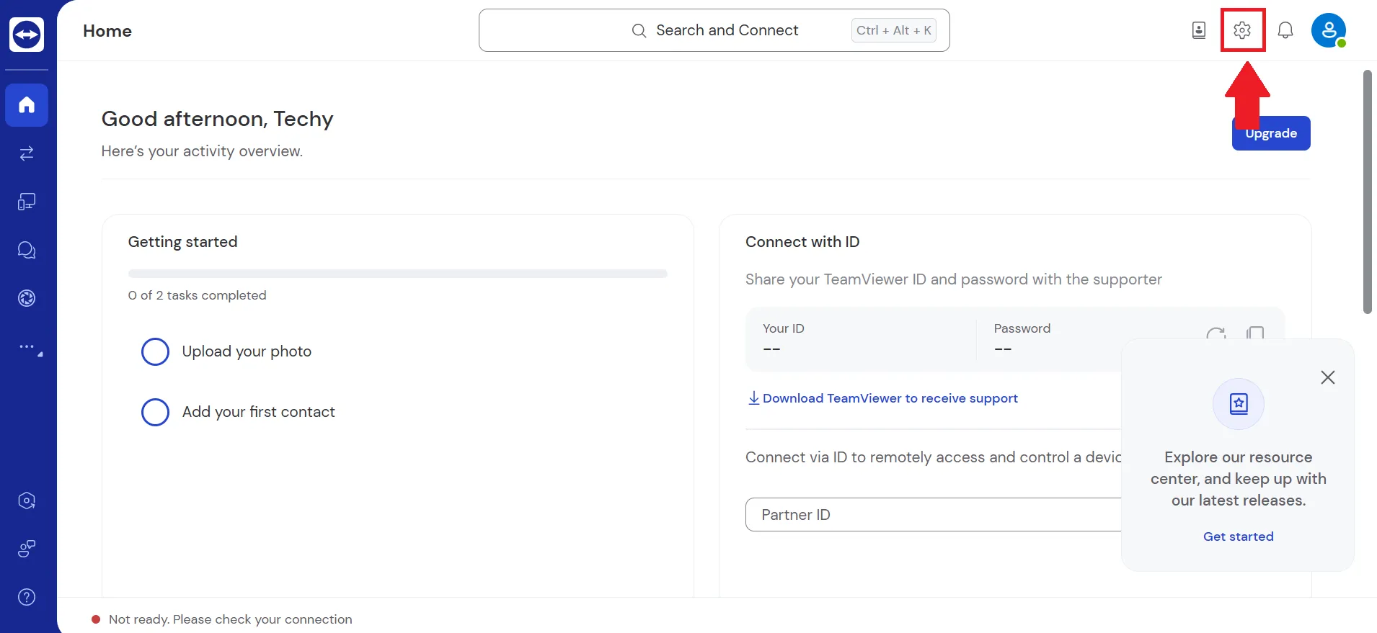Click the Getting started progress bar
This screenshot has width=1377, height=633.
(x=397, y=274)
